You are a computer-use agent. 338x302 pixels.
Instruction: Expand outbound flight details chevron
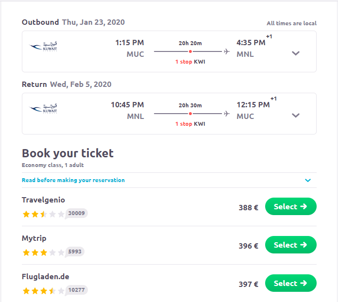(296, 53)
